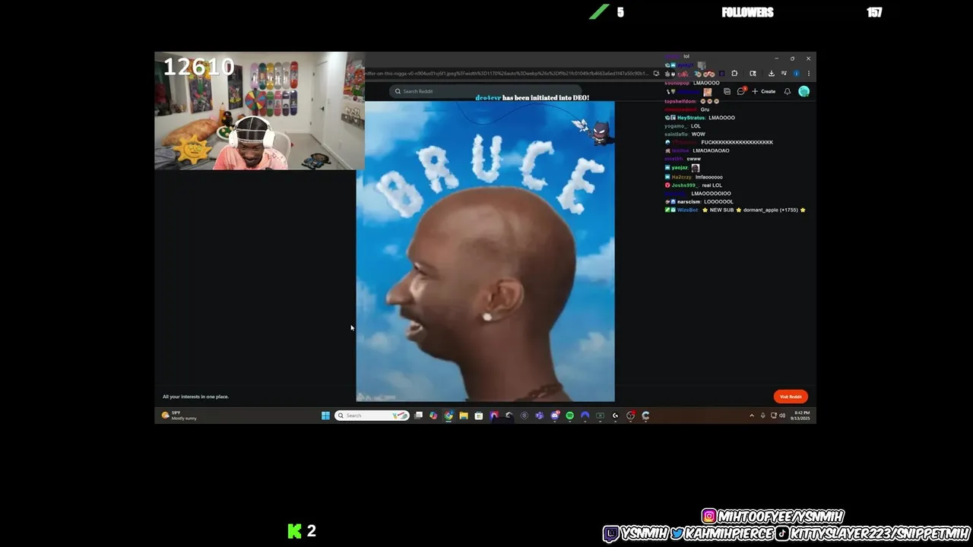This screenshot has width=973, height=547.
Task: Open the Reddit profile avatar menu
Action: pyautogui.click(x=803, y=91)
